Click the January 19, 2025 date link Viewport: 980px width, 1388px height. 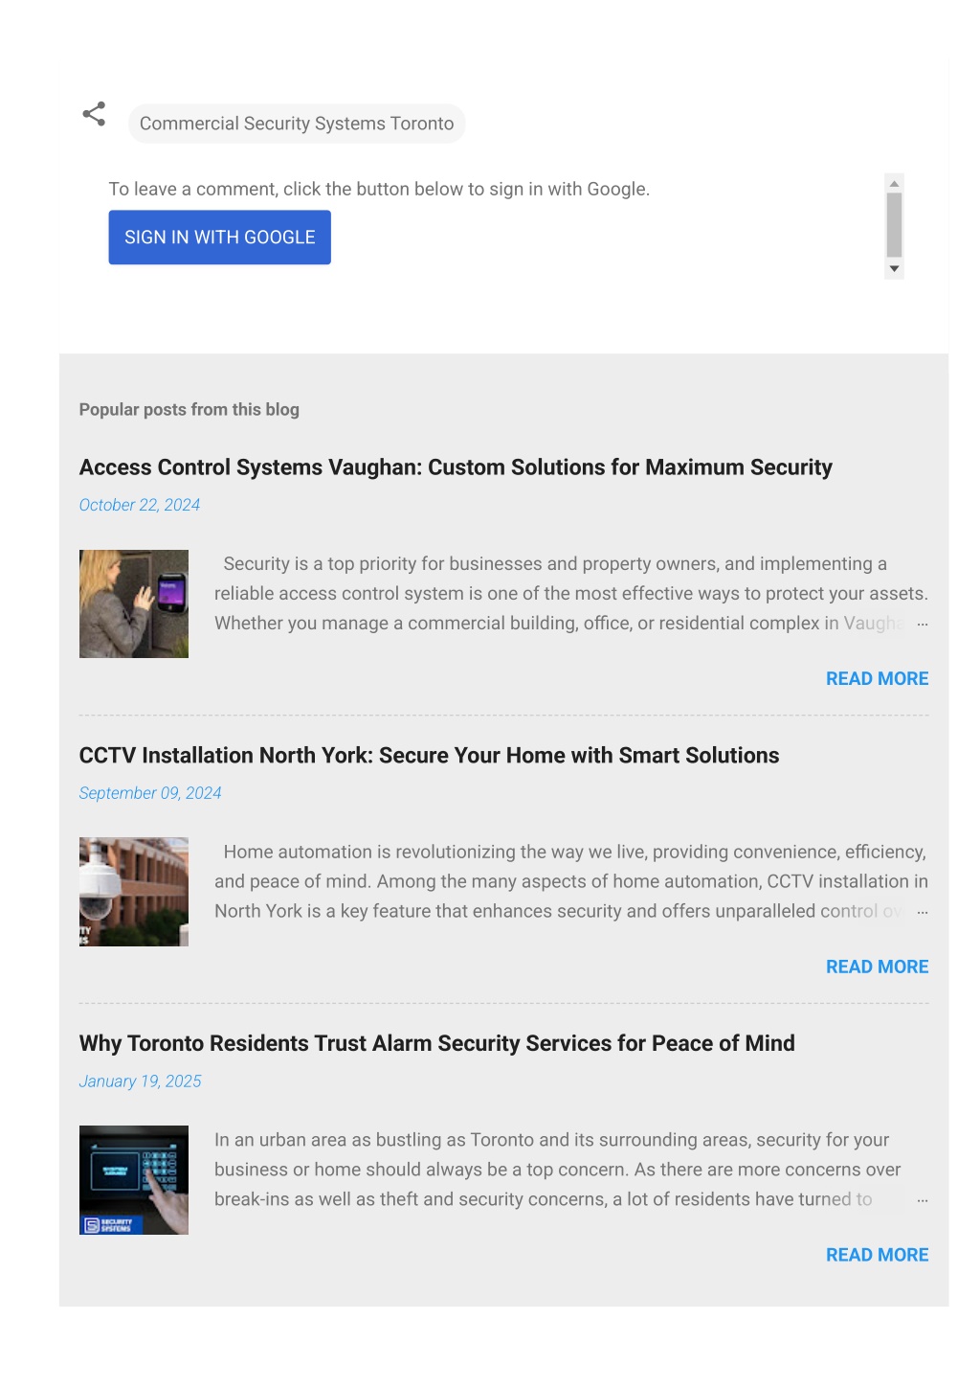[141, 1081]
